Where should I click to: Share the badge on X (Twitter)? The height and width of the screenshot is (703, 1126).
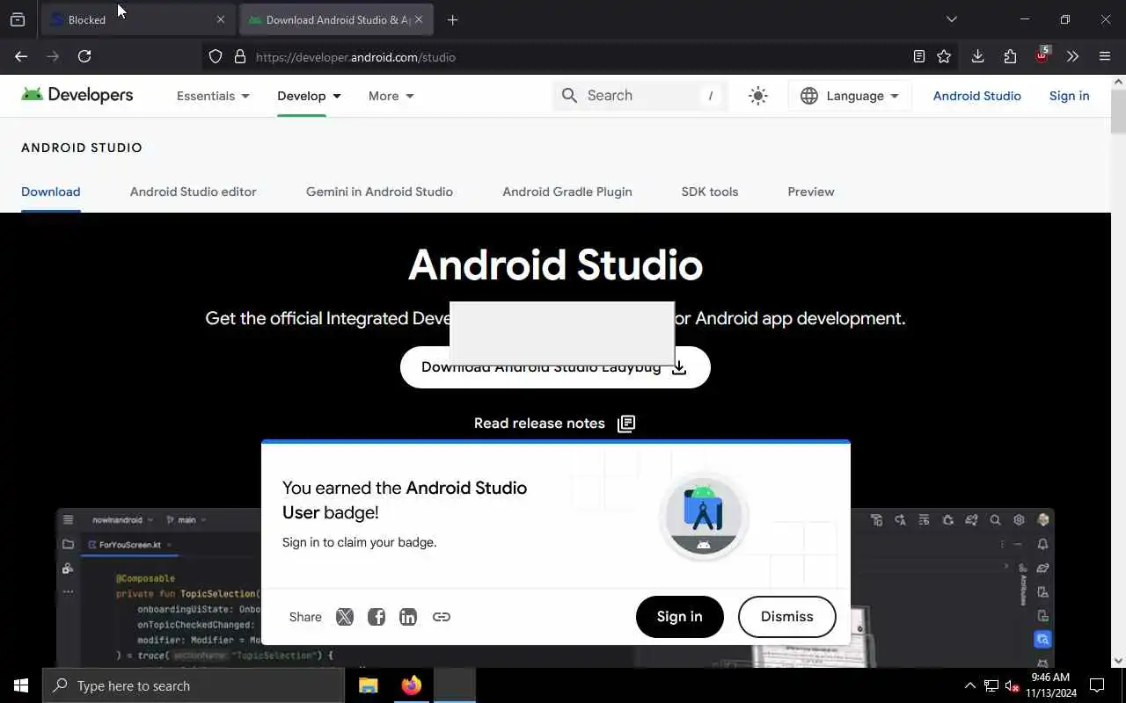click(x=345, y=617)
